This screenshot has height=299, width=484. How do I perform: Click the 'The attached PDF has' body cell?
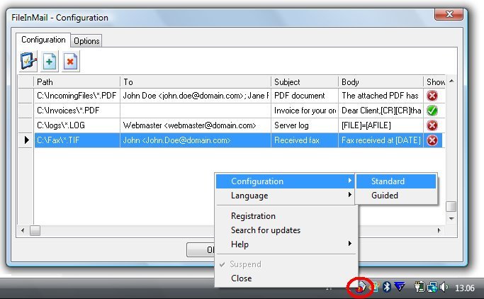tap(381, 96)
